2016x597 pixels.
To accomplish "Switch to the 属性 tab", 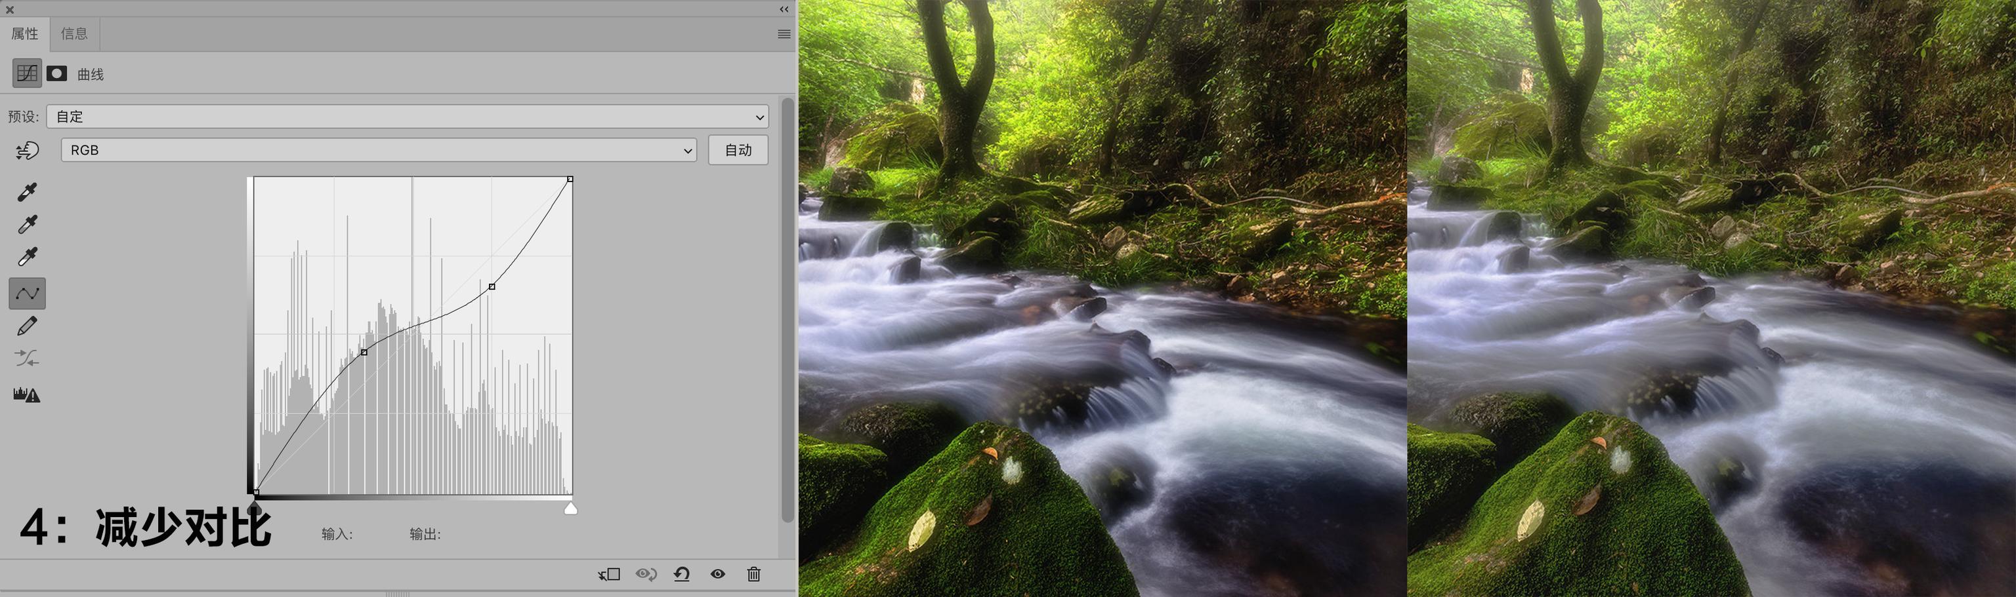I will point(25,33).
